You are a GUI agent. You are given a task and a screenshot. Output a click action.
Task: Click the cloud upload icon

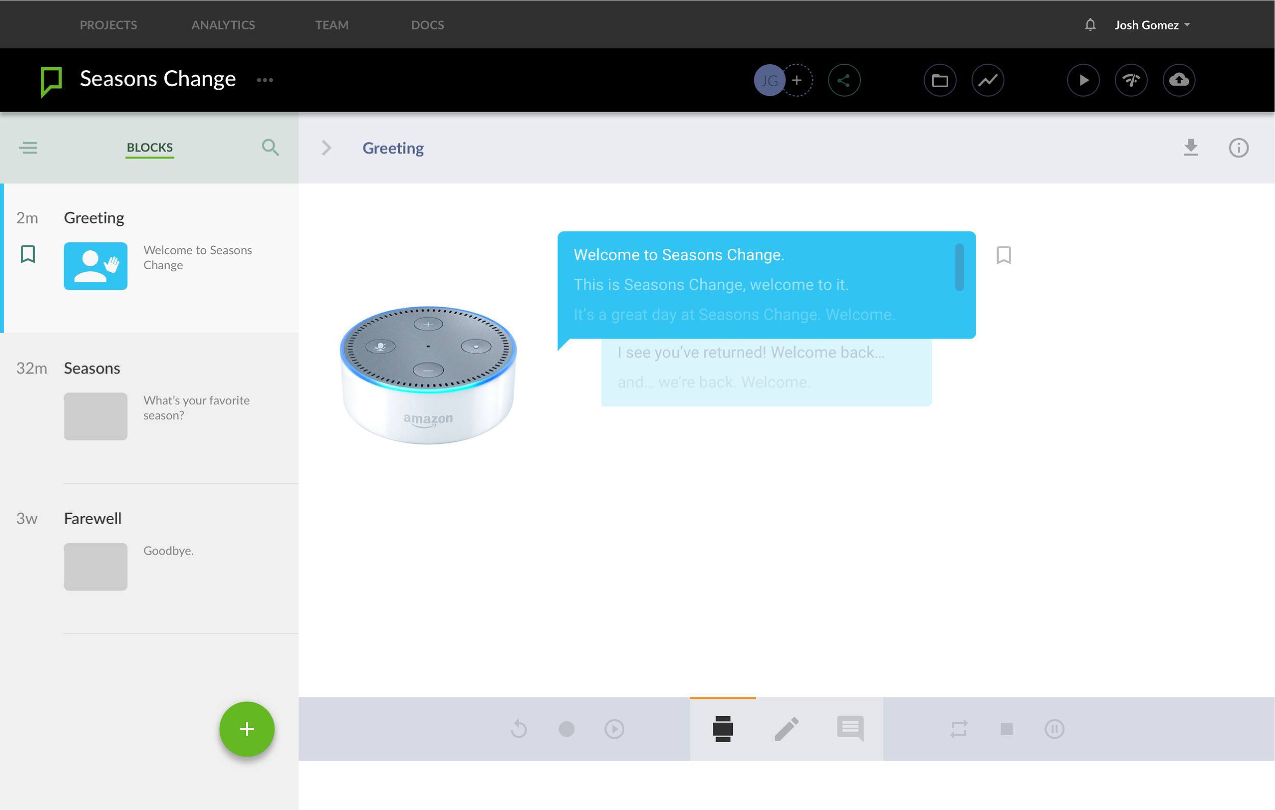[x=1179, y=81]
